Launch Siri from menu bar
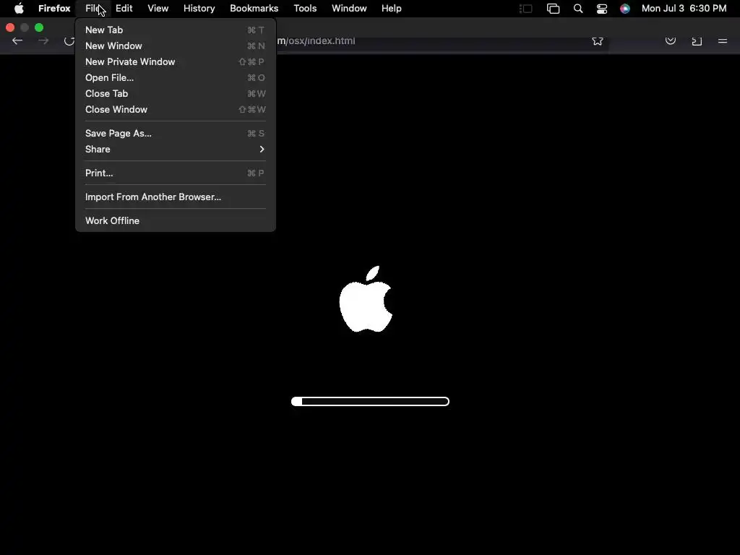 coord(625,9)
